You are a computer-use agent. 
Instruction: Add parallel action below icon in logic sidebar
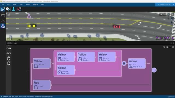pyautogui.click(x=8, y=63)
